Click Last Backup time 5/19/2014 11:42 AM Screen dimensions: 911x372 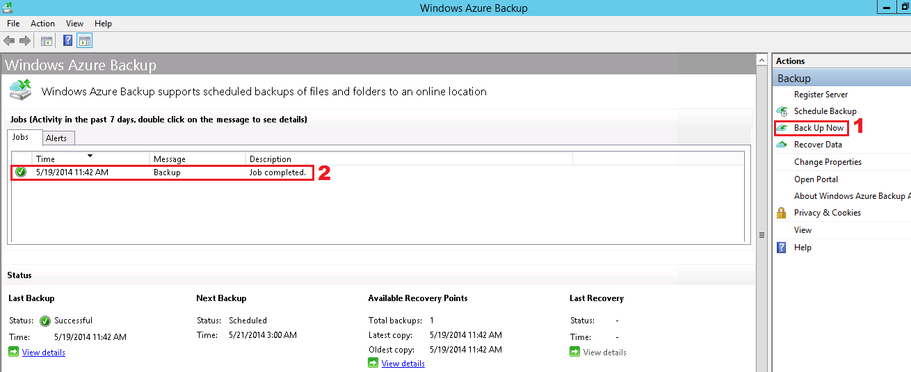click(90, 337)
